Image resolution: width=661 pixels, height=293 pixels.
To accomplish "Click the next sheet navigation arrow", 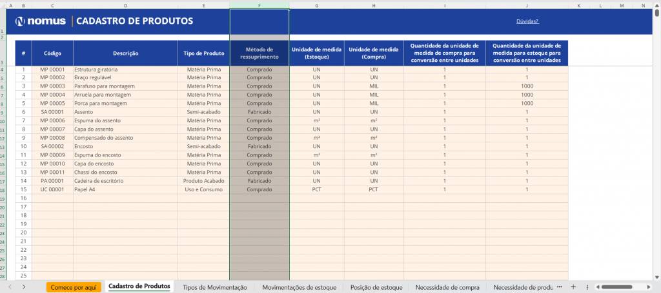I will pos(23,287).
